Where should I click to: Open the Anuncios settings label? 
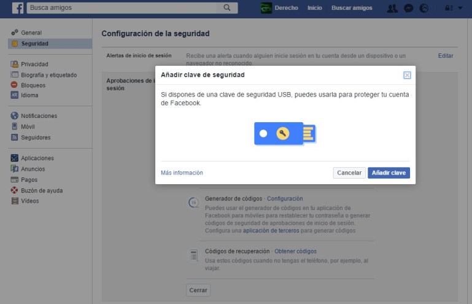(33, 169)
